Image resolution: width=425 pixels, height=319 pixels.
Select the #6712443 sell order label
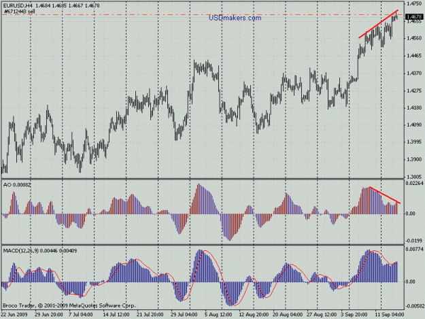click(x=20, y=12)
